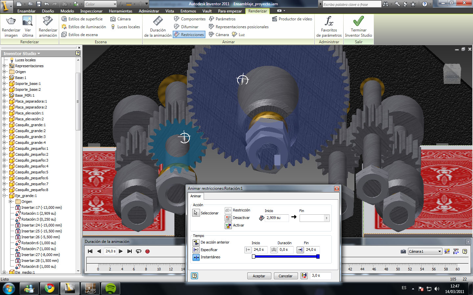The height and width of the screenshot is (295, 473).
Task: Jump to animation start on the timeline
Action: [90, 251]
